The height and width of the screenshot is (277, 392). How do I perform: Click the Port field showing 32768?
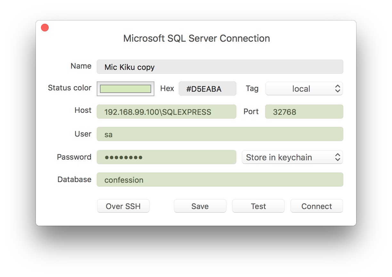pyautogui.click(x=304, y=112)
